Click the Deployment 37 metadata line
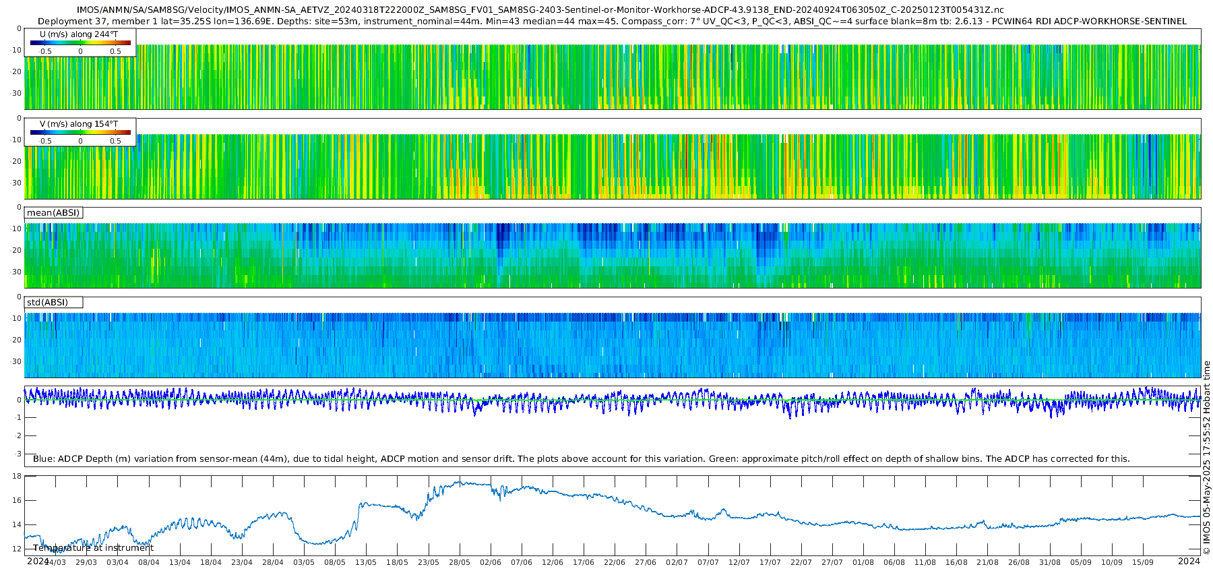This screenshot has width=1213, height=573. [612, 22]
